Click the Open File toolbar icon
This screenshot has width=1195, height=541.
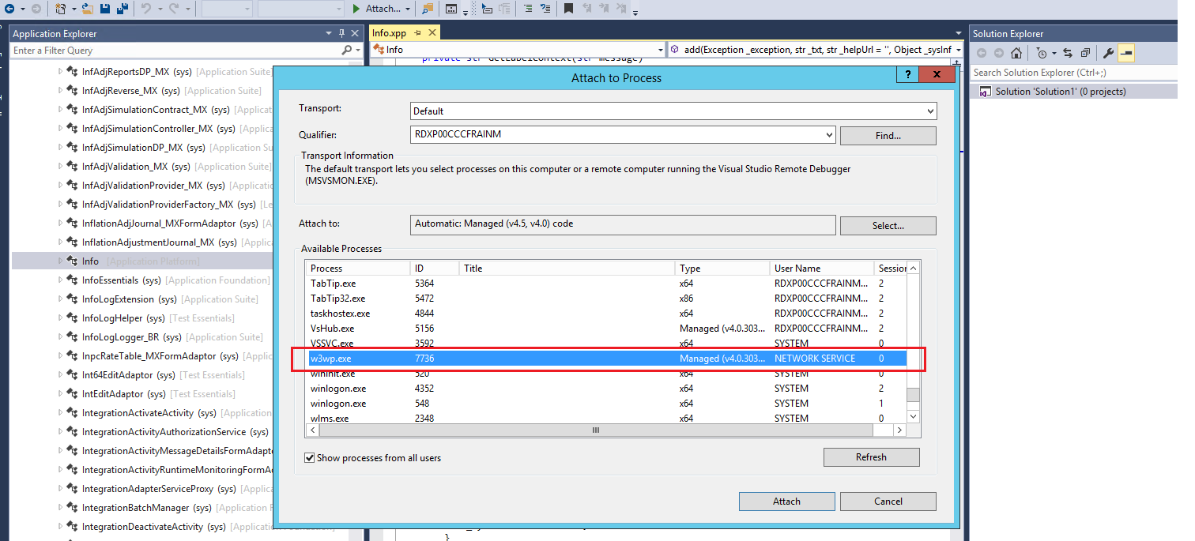point(88,9)
